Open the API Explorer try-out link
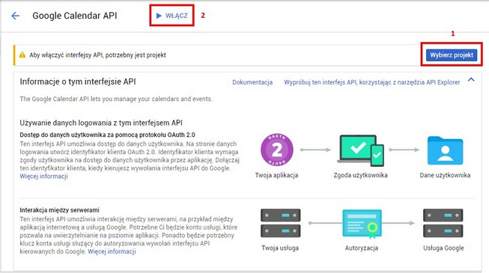The width and height of the screenshot is (489, 273). (x=371, y=82)
